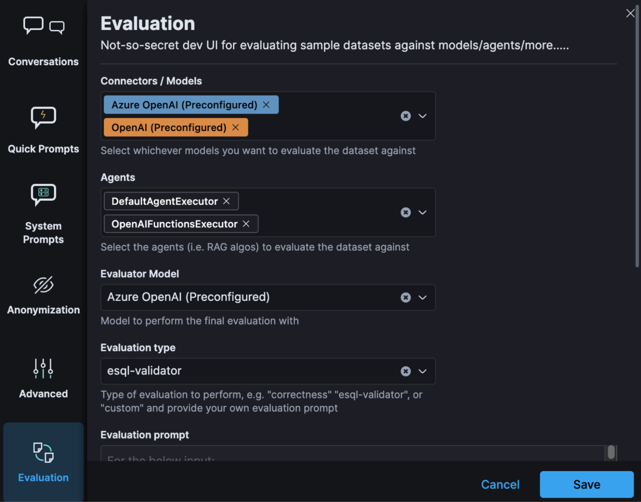Click the Evaluator Model label
The height and width of the screenshot is (502, 641).
point(140,274)
